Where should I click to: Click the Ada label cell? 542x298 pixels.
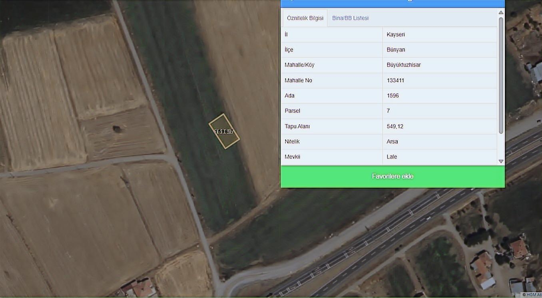(332, 95)
